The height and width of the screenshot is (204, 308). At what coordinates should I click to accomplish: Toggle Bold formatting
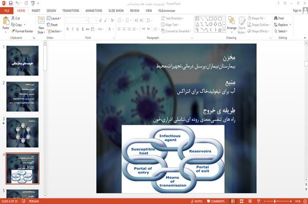click(68, 29)
